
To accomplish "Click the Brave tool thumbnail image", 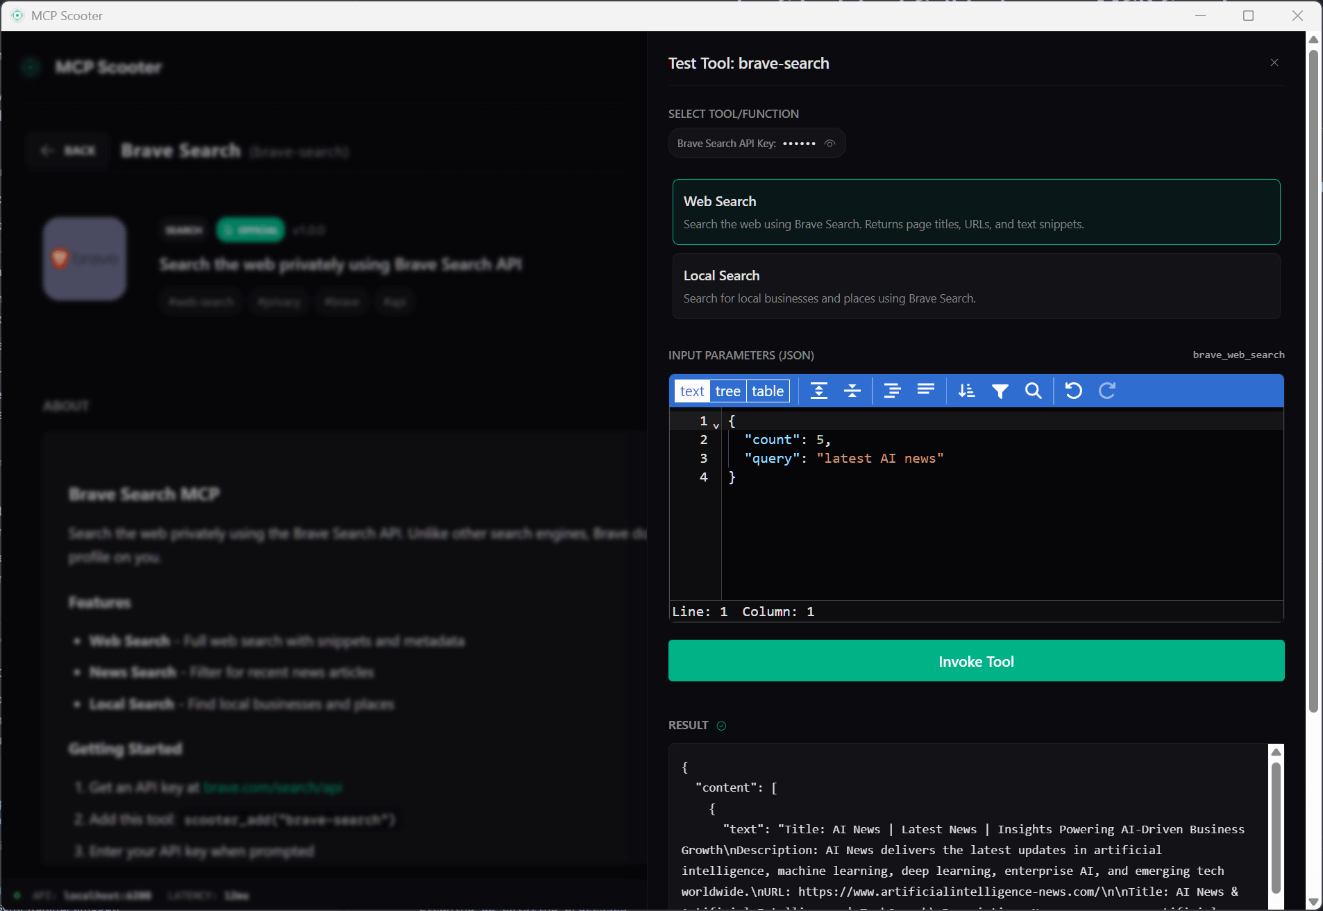I will tap(85, 258).
